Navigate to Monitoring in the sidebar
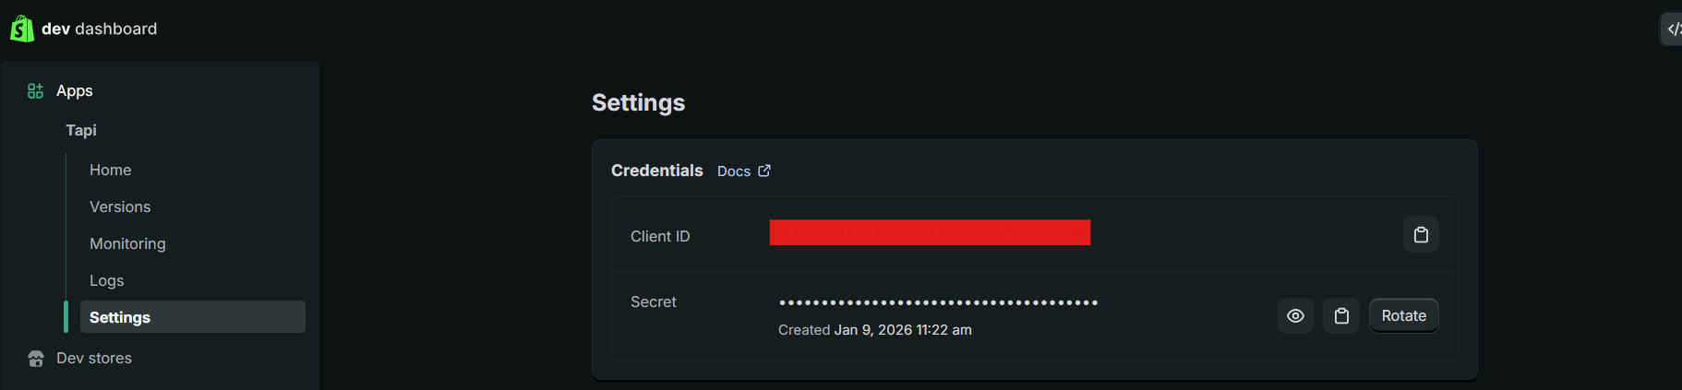Image resolution: width=1682 pixels, height=390 pixels. pos(127,243)
